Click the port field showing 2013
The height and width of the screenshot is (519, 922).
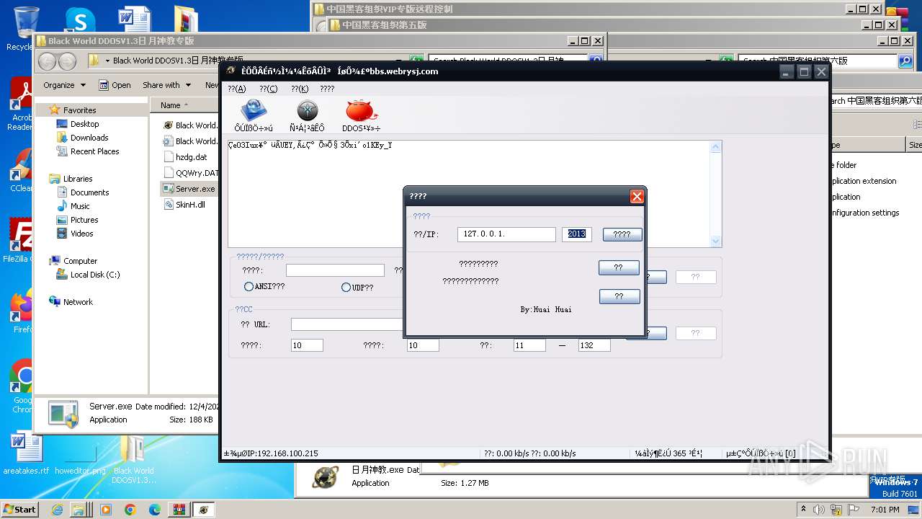click(x=577, y=234)
